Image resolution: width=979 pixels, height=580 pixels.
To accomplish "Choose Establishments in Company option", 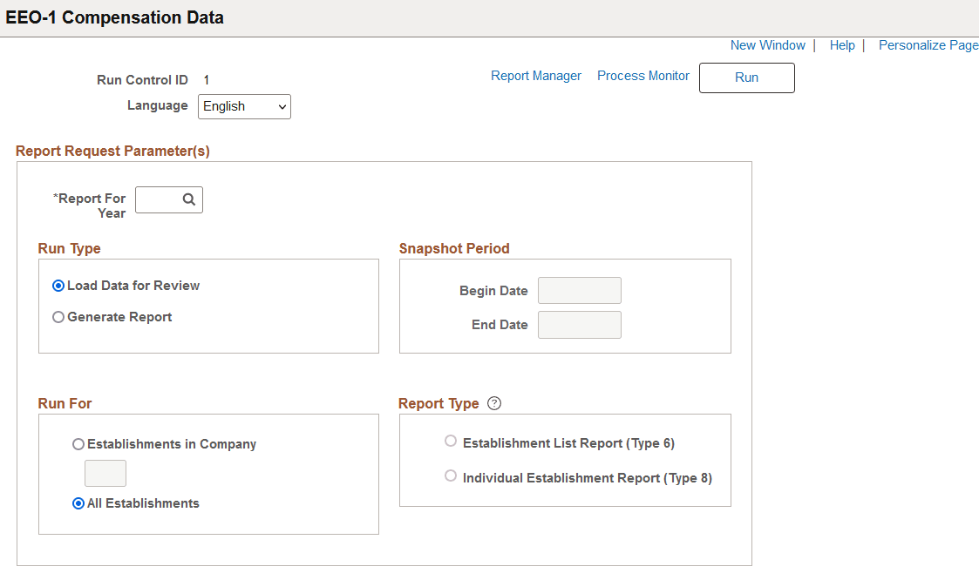I will pyautogui.click(x=78, y=443).
